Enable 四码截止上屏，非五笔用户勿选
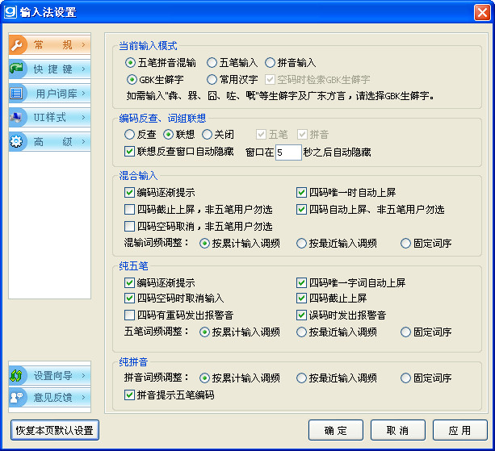The image size is (495, 451). coord(199,210)
